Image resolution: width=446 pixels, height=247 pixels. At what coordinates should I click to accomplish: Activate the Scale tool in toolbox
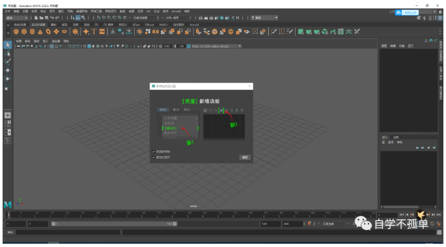click(x=8, y=87)
